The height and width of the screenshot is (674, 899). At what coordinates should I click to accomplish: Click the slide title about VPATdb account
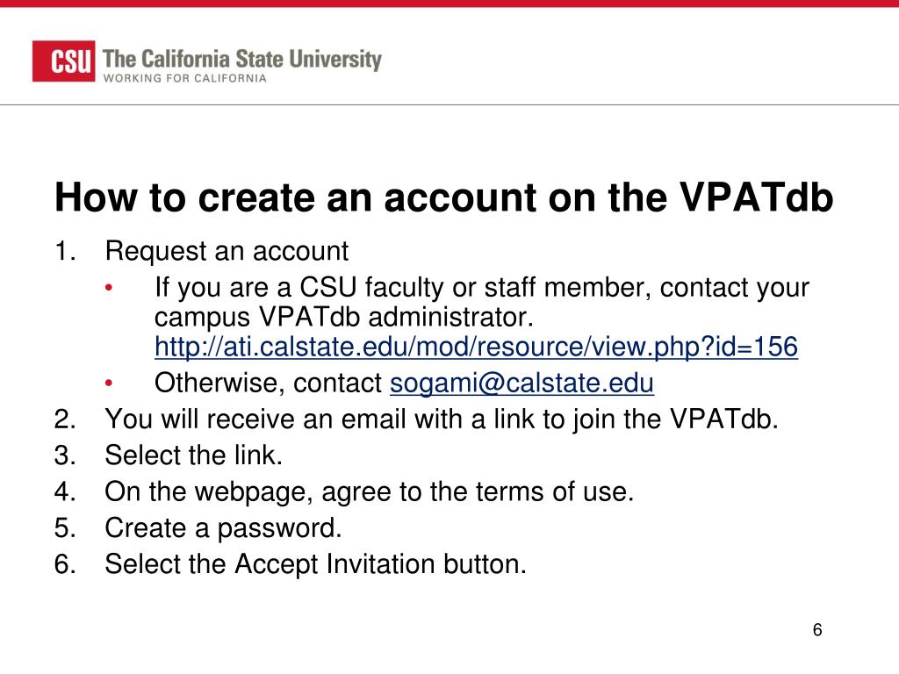tap(443, 197)
